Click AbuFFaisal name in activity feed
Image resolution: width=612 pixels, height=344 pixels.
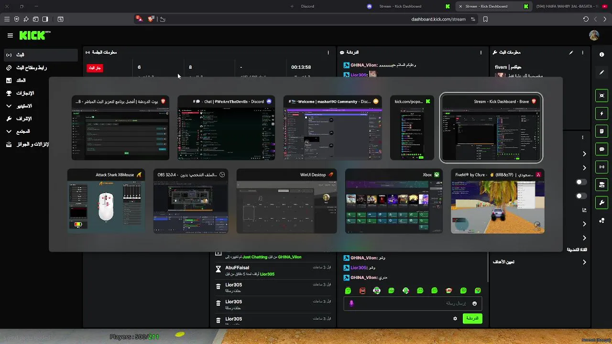tap(237, 268)
